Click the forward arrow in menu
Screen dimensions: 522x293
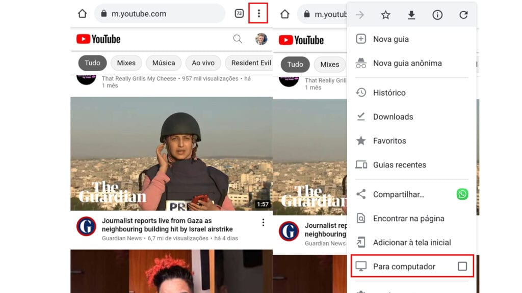point(360,15)
